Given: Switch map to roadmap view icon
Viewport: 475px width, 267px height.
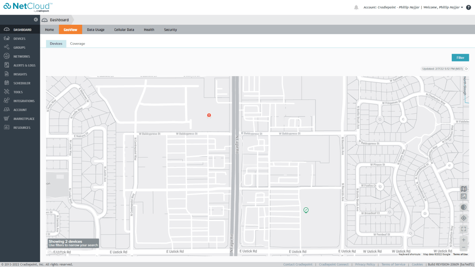Looking at the screenshot, I should pos(463,189).
